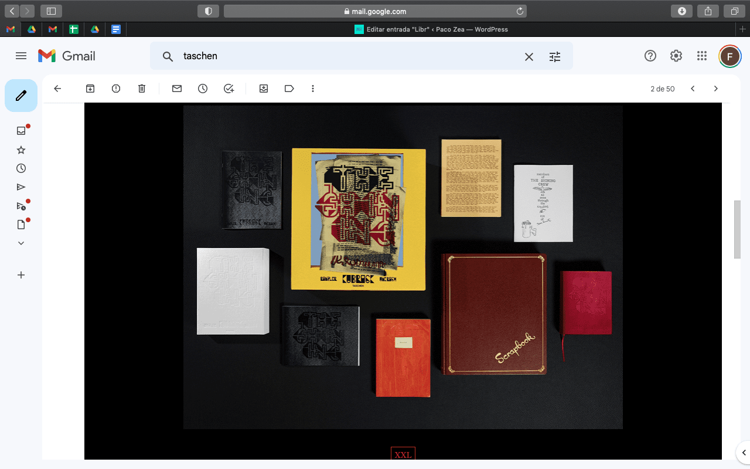This screenshot has height=469, width=750.
Task: Switch to WordPress Editar entrada tab
Action: point(431,29)
